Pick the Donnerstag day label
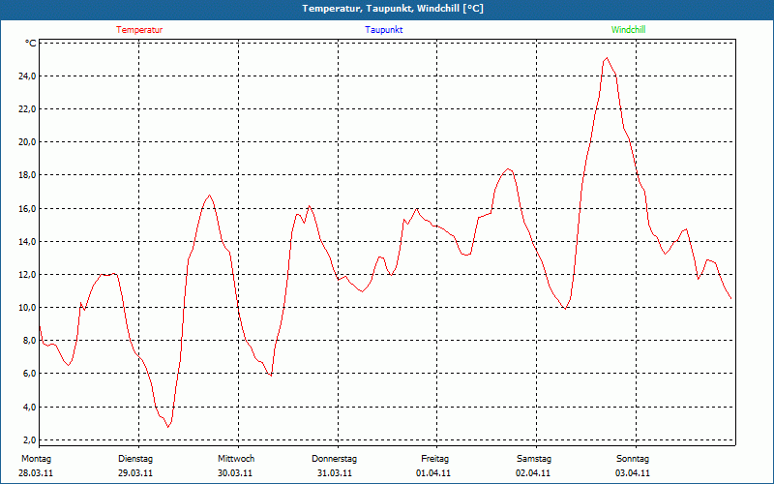 click(335, 459)
